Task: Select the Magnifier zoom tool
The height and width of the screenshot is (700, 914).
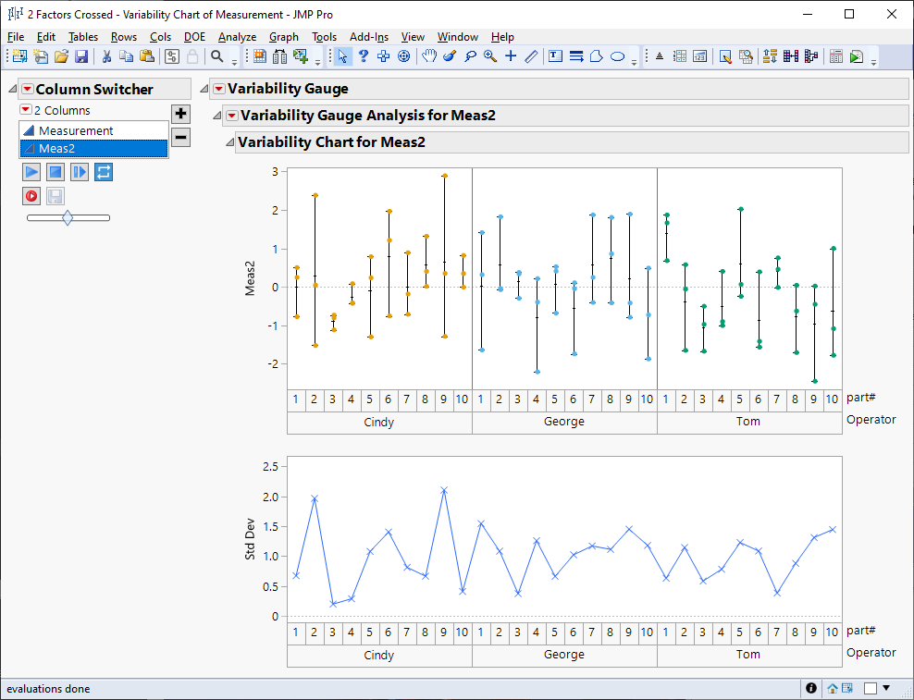Action: point(489,56)
